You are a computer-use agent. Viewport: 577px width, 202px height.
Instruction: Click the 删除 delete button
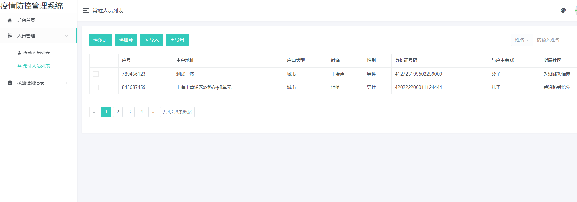pos(126,40)
